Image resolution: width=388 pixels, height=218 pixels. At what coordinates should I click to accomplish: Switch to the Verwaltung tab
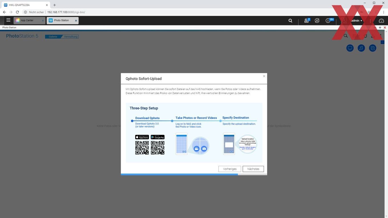70,36
